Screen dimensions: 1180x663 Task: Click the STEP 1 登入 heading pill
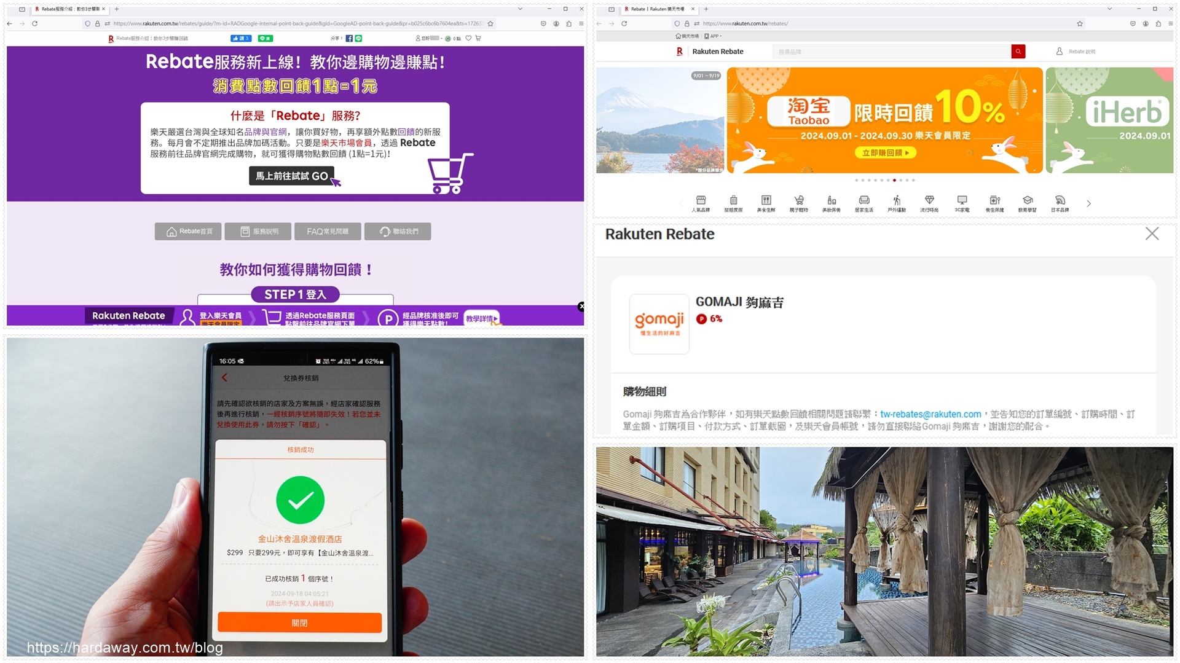click(295, 294)
